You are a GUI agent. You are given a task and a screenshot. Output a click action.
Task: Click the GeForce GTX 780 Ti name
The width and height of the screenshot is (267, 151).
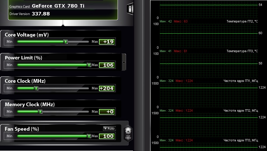click(58, 6)
